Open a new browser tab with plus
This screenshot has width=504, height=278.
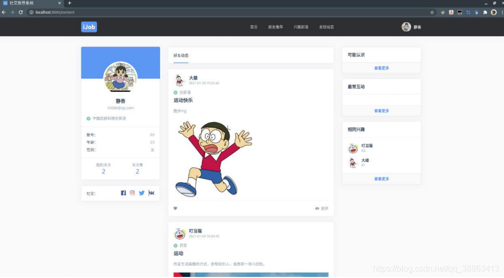pyautogui.click(x=69, y=3)
